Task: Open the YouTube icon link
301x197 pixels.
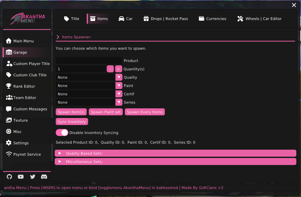Action: [21, 177]
